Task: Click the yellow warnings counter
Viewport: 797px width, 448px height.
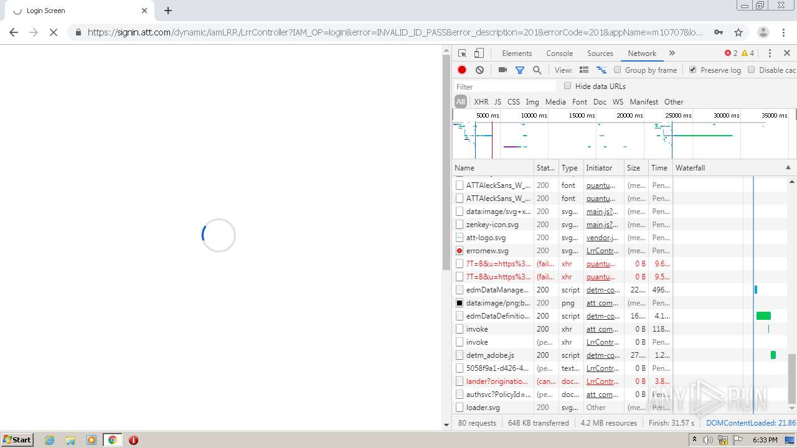Action: pyautogui.click(x=748, y=54)
